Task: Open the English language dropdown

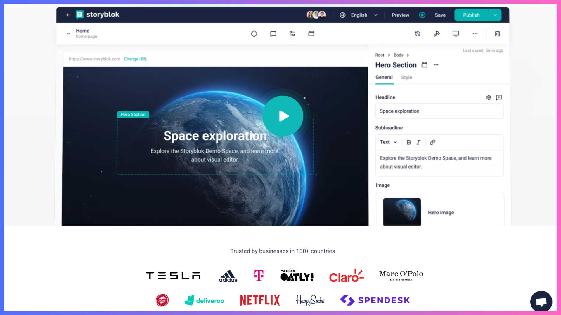Action: pos(359,15)
